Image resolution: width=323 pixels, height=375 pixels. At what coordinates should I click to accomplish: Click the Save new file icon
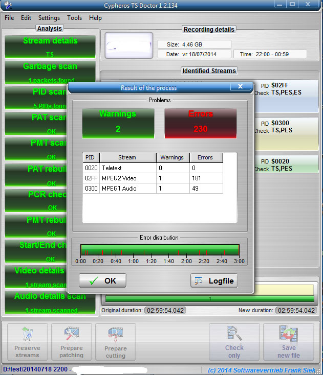pos(289,334)
